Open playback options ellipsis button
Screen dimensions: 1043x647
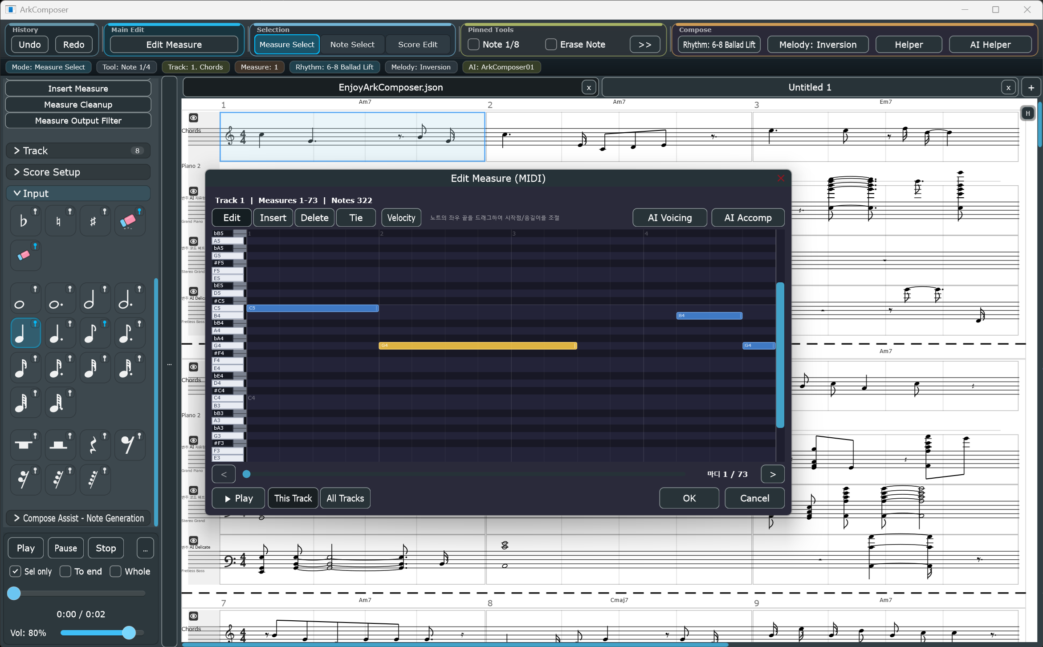145,548
